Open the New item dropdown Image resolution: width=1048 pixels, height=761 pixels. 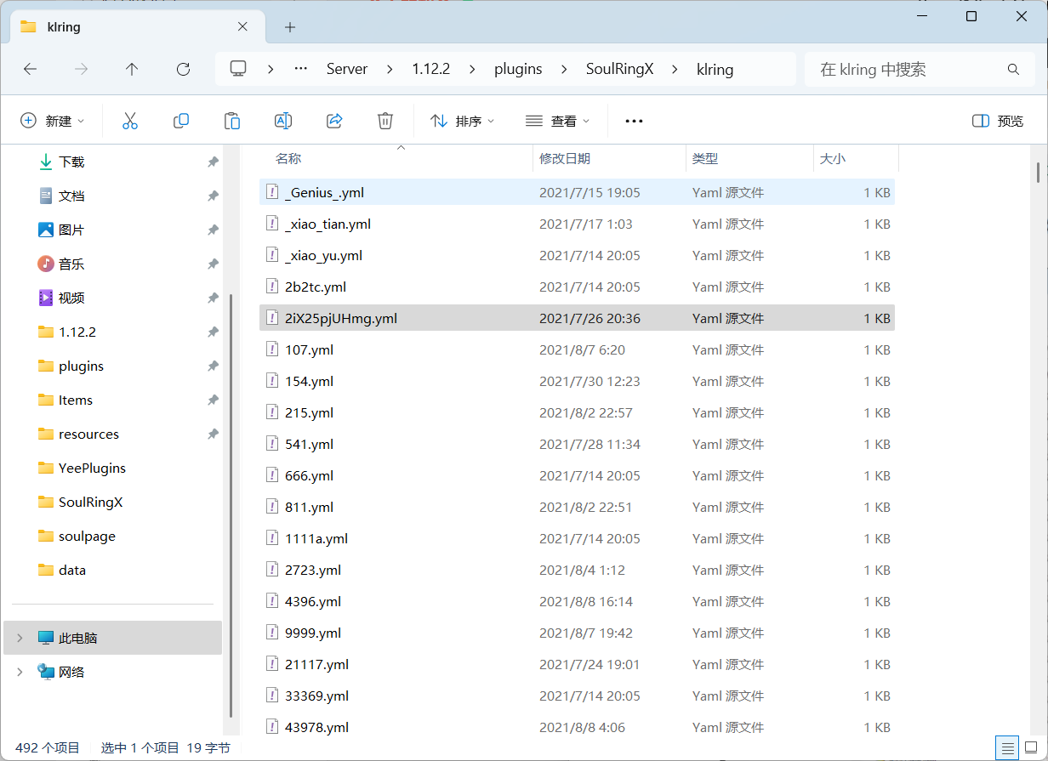53,121
